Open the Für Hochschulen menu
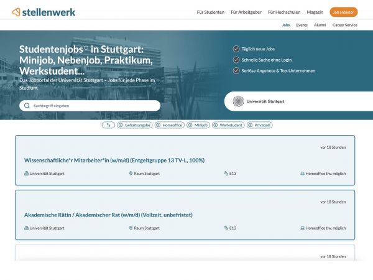The width and height of the screenshot is (373, 280). [284, 12]
